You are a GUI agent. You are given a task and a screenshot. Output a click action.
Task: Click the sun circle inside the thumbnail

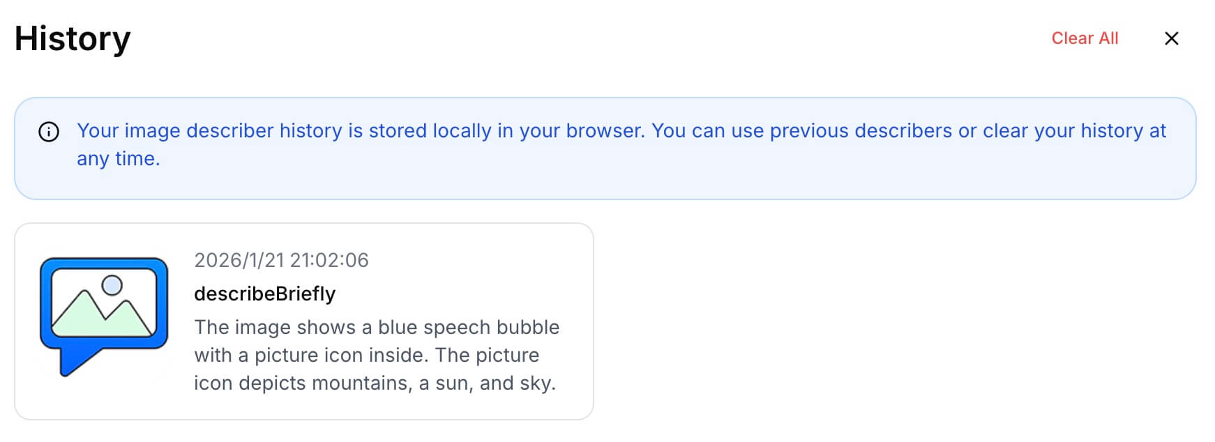click(x=112, y=284)
